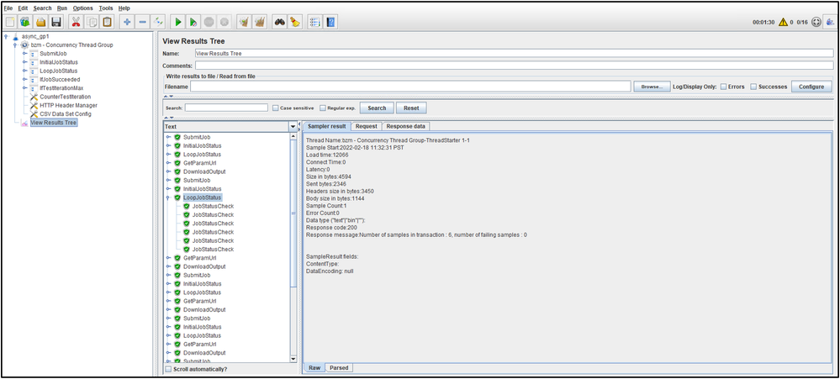Screen dimensions: 840x379
Task: Select the Sampler result tab
Action: [327, 126]
